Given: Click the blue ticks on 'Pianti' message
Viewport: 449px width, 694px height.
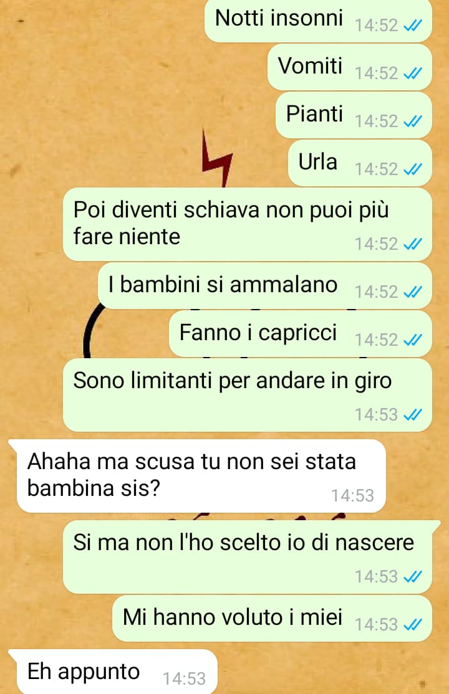Looking at the screenshot, I should point(412,121).
